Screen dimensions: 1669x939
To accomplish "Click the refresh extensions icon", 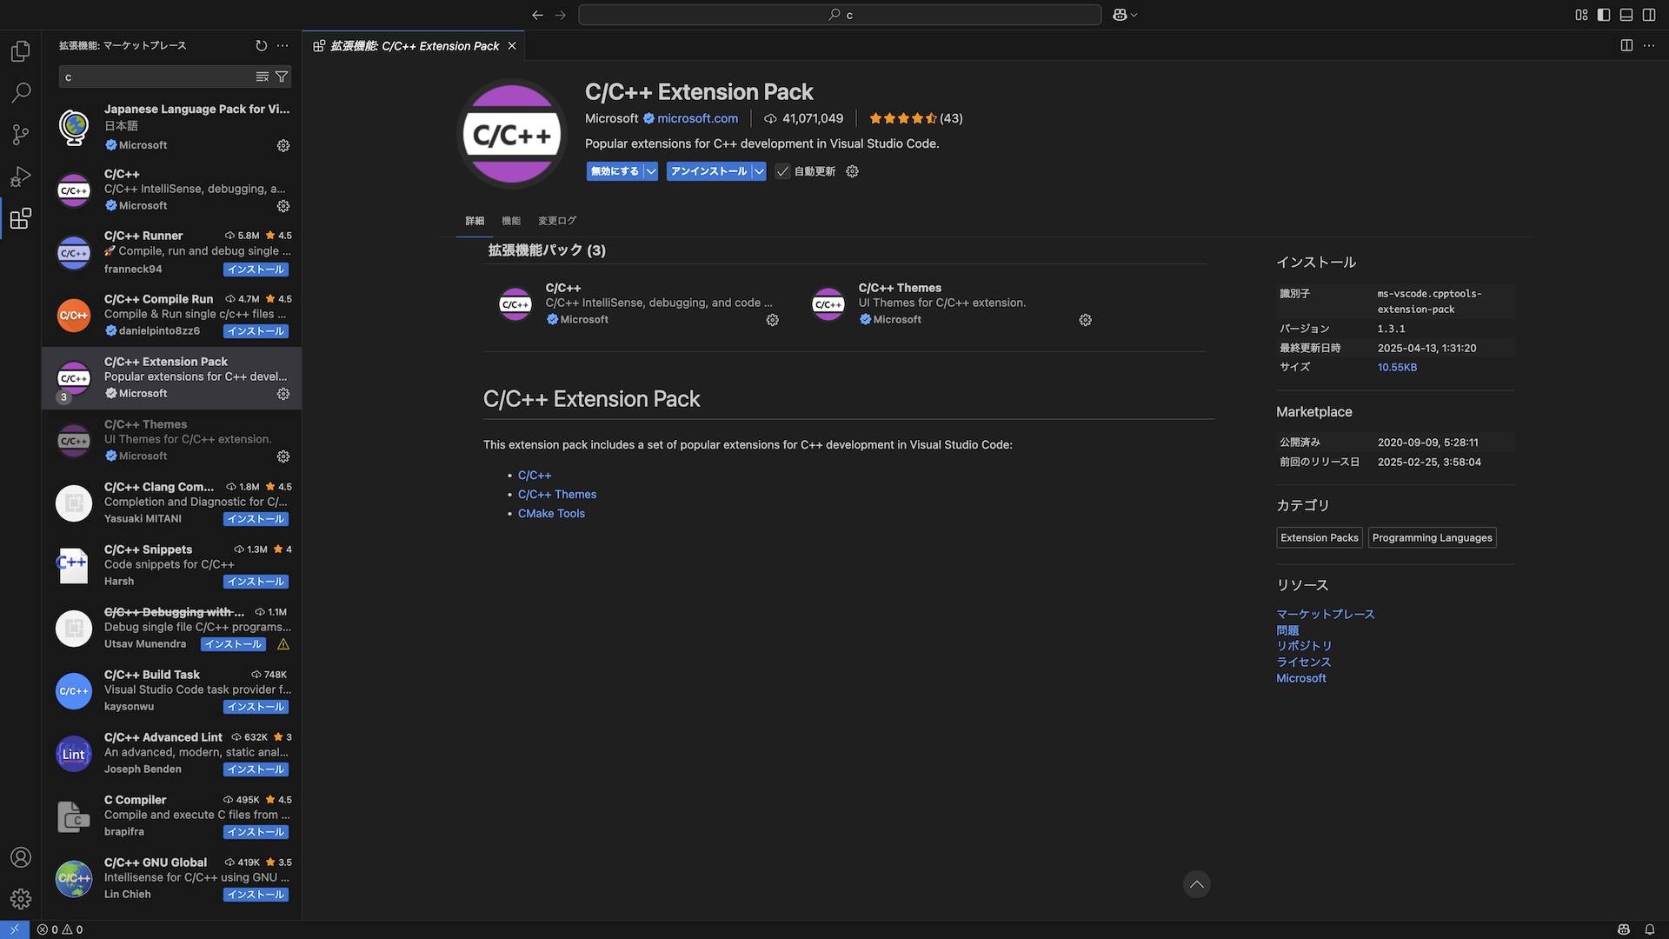I will 261,45.
